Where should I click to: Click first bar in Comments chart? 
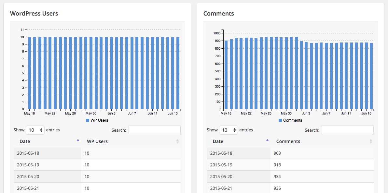[x=226, y=75]
